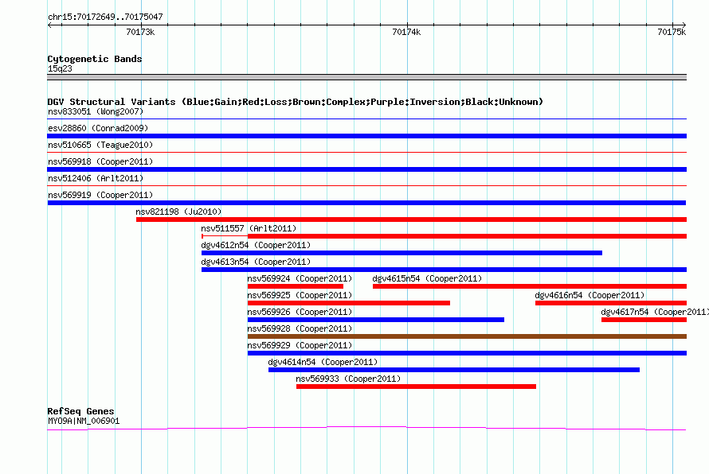Select the nsv569928 brown complex bar
Viewport: 709px width, 474px height.
[467, 336]
